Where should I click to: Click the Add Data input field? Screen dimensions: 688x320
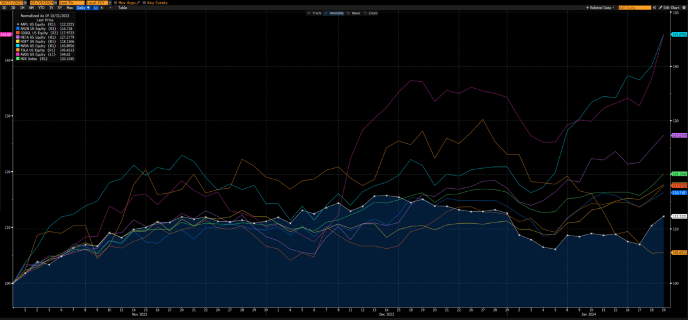pyautogui.click(x=634, y=7)
